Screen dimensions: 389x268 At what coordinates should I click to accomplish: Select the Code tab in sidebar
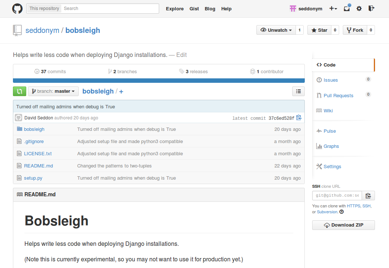(x=343, y=65)
